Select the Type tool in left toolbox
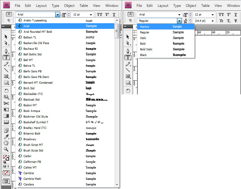The image size is (241, 189). [x=6, y=57]
